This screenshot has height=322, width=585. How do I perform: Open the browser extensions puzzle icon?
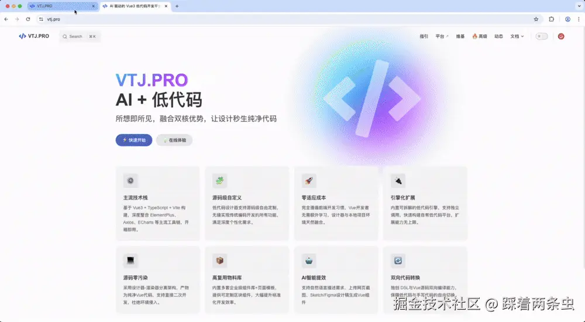[552, 19]
